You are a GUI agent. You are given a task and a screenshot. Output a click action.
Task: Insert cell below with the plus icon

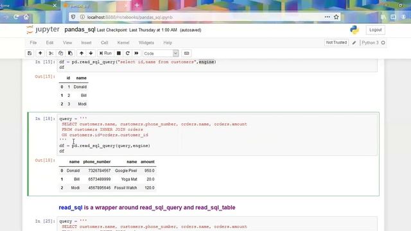[40, 53]
